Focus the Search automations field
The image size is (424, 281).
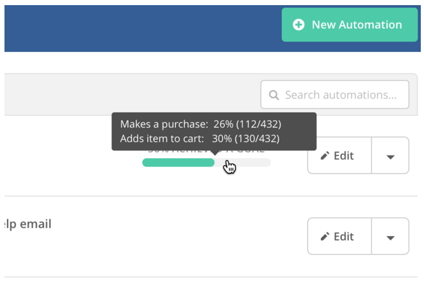click(340, 95)
